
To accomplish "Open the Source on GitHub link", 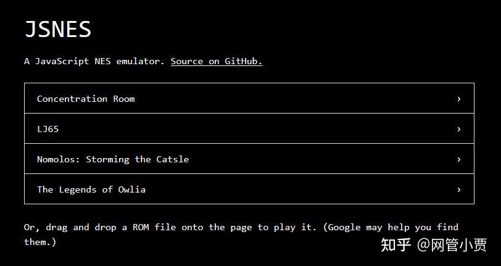I will point(217,61).
